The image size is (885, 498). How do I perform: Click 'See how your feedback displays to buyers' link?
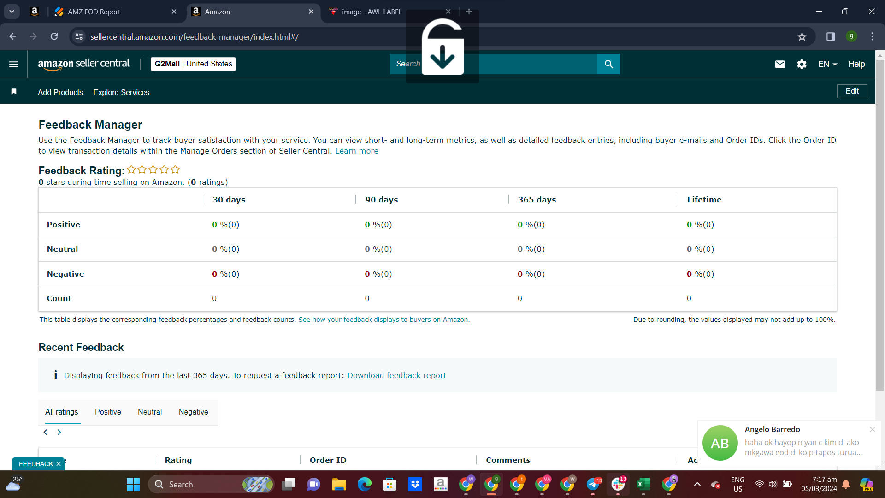383,320
